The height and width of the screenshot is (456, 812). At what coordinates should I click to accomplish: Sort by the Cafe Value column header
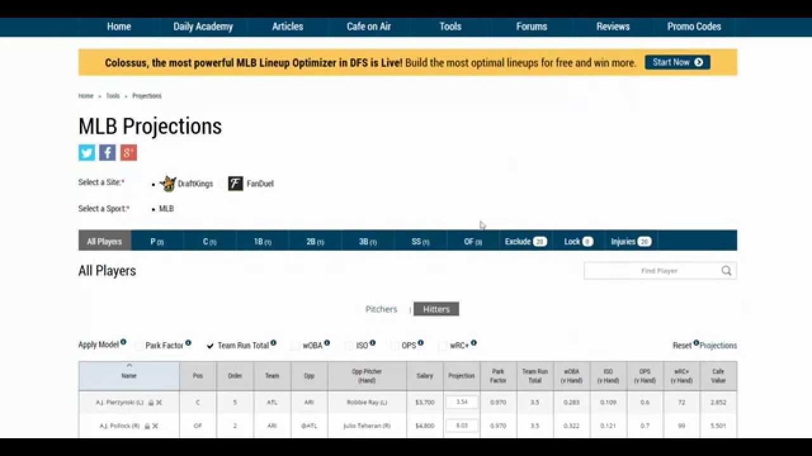pos(719,376)
